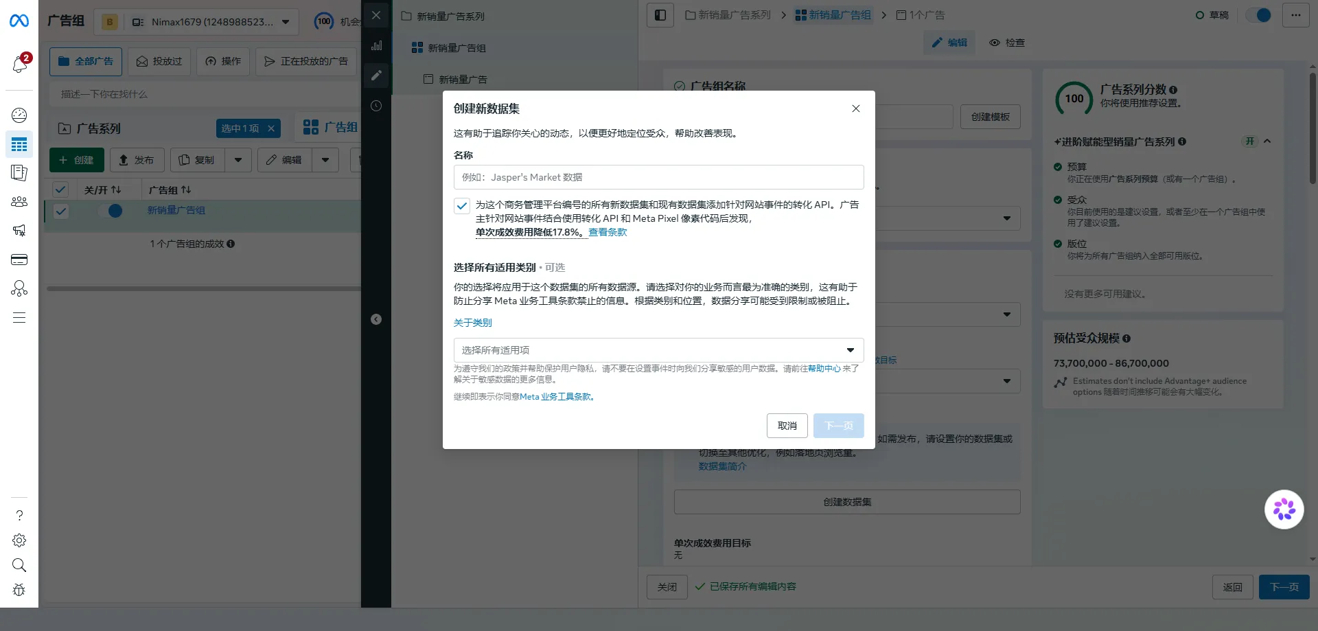Select the pencil edit icon in dark strip
Viewport: 1318px width, 631px height.
click(376, 76)
